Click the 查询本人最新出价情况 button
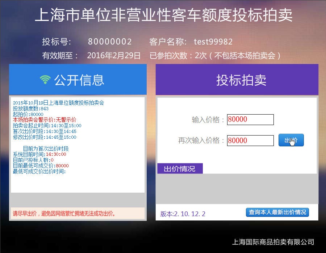 (277, 212)
